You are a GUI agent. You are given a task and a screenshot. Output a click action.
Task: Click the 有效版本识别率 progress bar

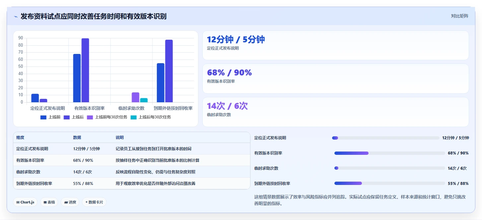click(x=390, y=153)
